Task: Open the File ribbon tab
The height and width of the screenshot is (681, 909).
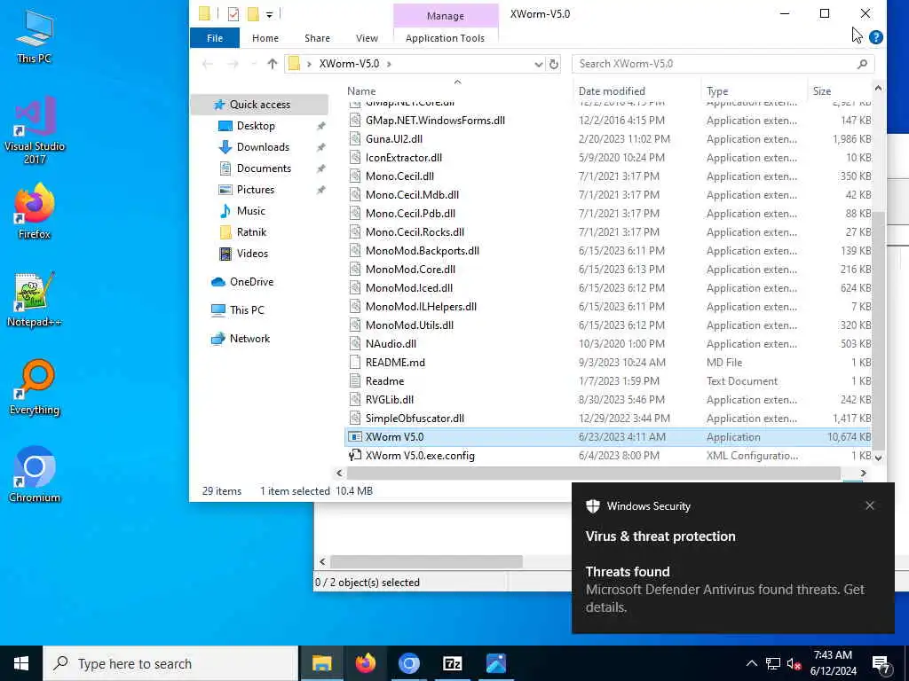Action: pyautogui.click(x=215, y=38)
